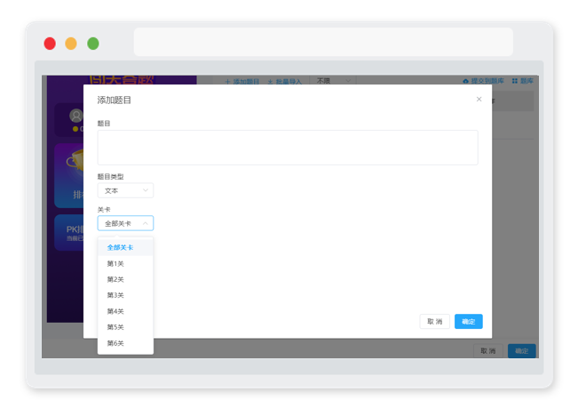The height and width of the screenshot is (409, 586).
Task: Click the trophy ranking card
Action: [x=69, y=175]
